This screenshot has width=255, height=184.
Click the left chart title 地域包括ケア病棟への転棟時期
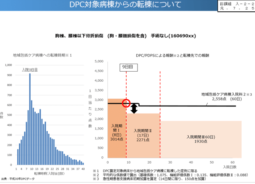(x=42, y=55)
